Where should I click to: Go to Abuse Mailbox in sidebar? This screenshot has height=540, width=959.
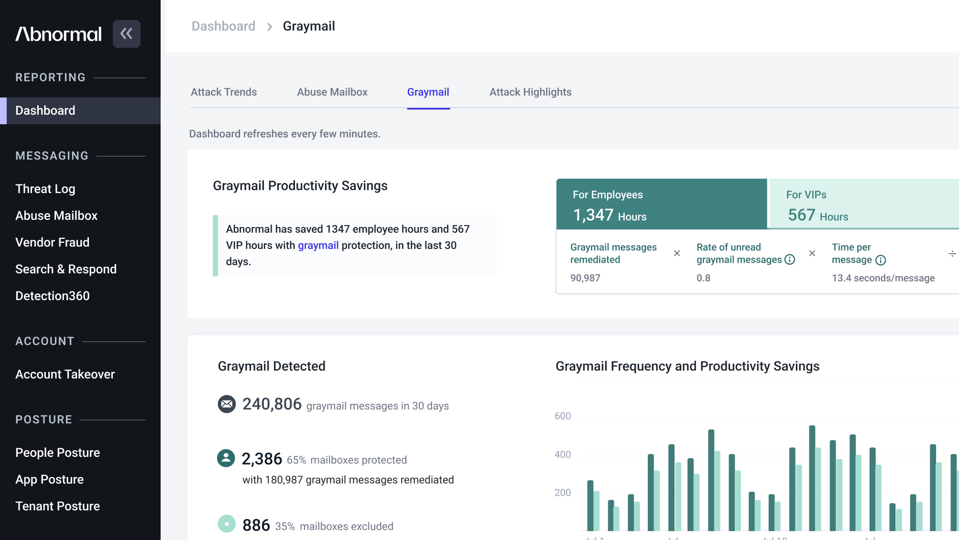click(56, 216)
